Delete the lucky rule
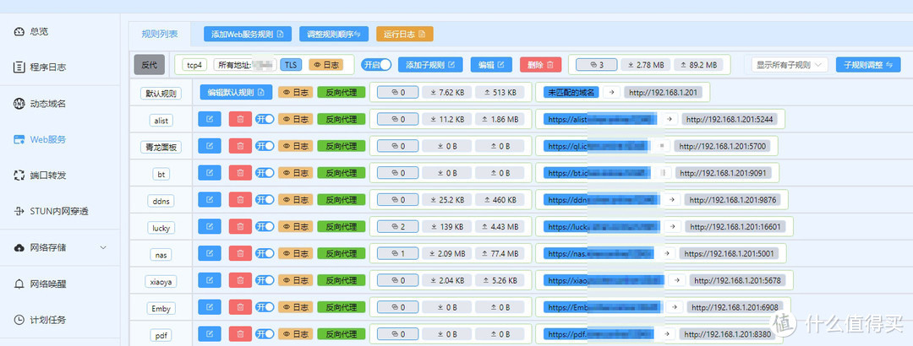 (x=240, y=227)
